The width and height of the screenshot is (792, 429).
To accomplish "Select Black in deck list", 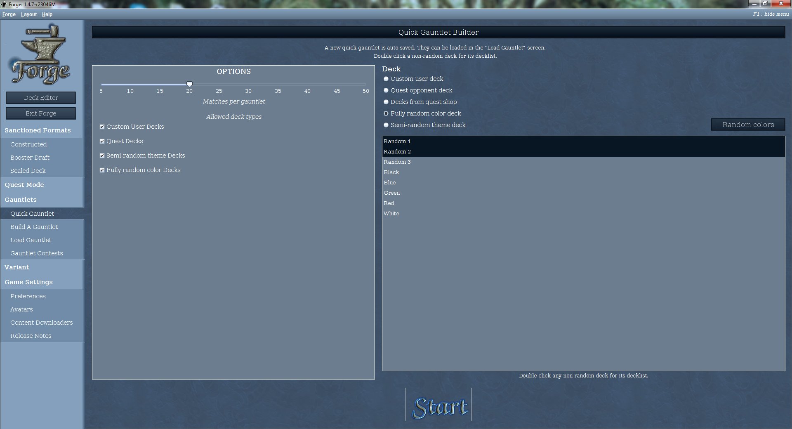I will [x=583, y=172].
